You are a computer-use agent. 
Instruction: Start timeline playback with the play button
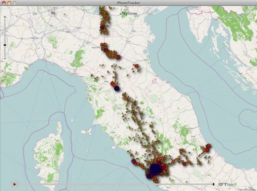[x=15, y=184]
